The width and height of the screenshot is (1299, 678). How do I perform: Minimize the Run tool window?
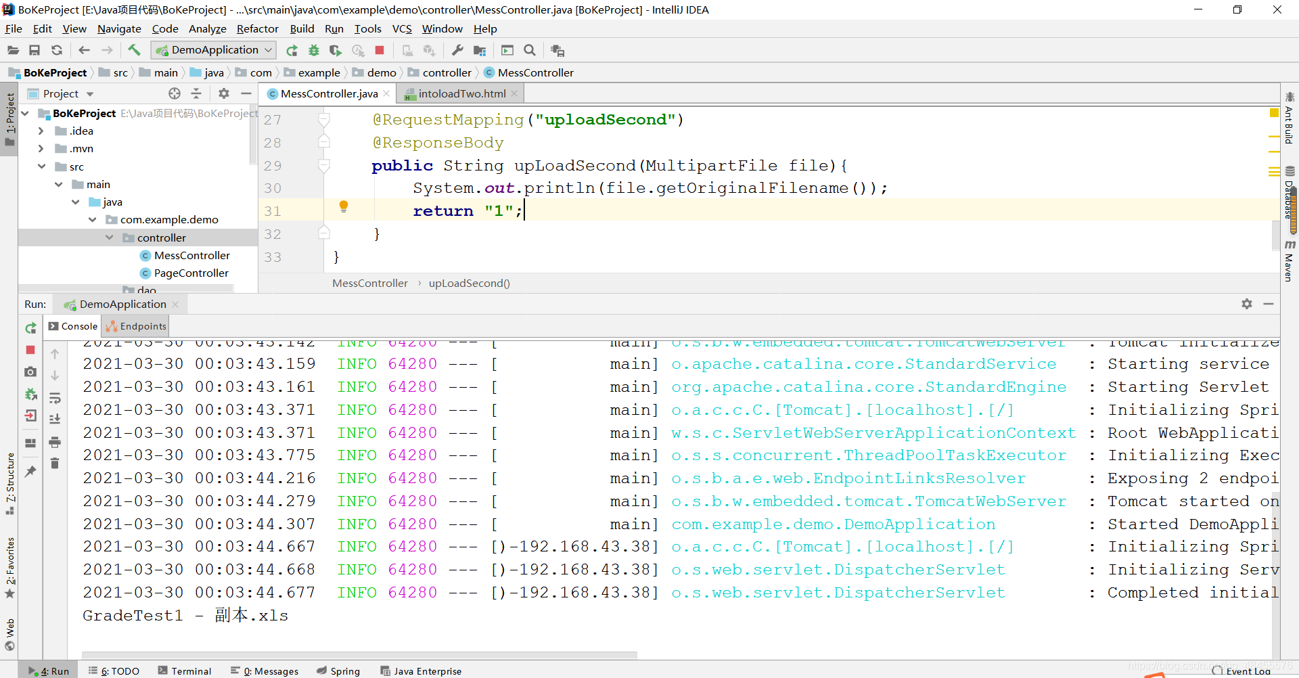[x=1269, y=304]
